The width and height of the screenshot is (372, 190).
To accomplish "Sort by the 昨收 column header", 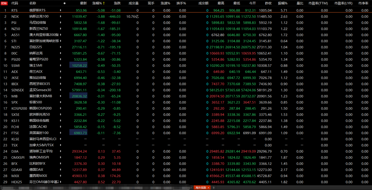I will coord(268,3).
